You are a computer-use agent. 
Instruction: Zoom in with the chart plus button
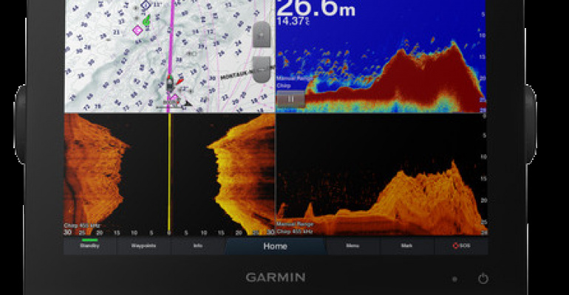262,35
